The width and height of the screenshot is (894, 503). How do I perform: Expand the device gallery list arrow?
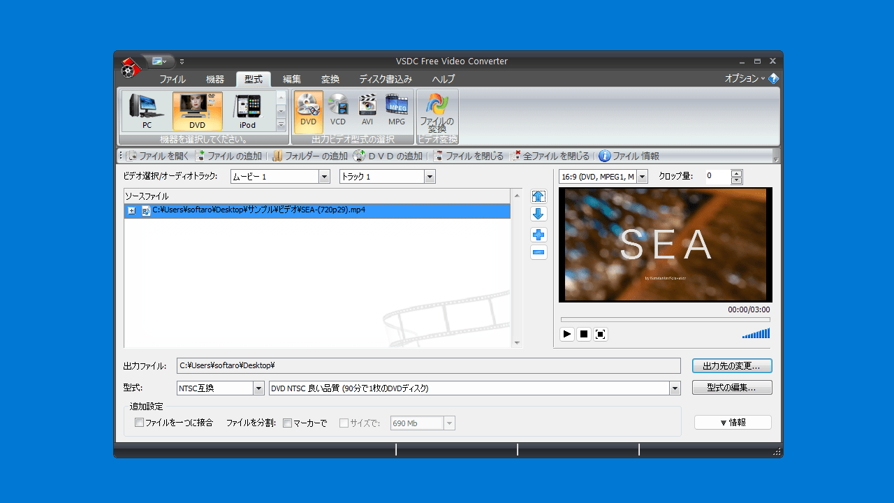pos(281,126)
